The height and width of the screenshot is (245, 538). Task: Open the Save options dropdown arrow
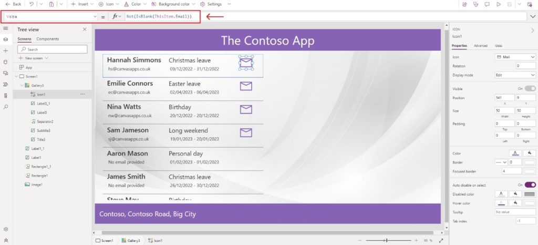click(x=520, y=4)
